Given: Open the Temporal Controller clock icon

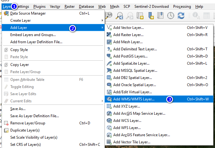Looking at the screenshot, I should 171,16.
